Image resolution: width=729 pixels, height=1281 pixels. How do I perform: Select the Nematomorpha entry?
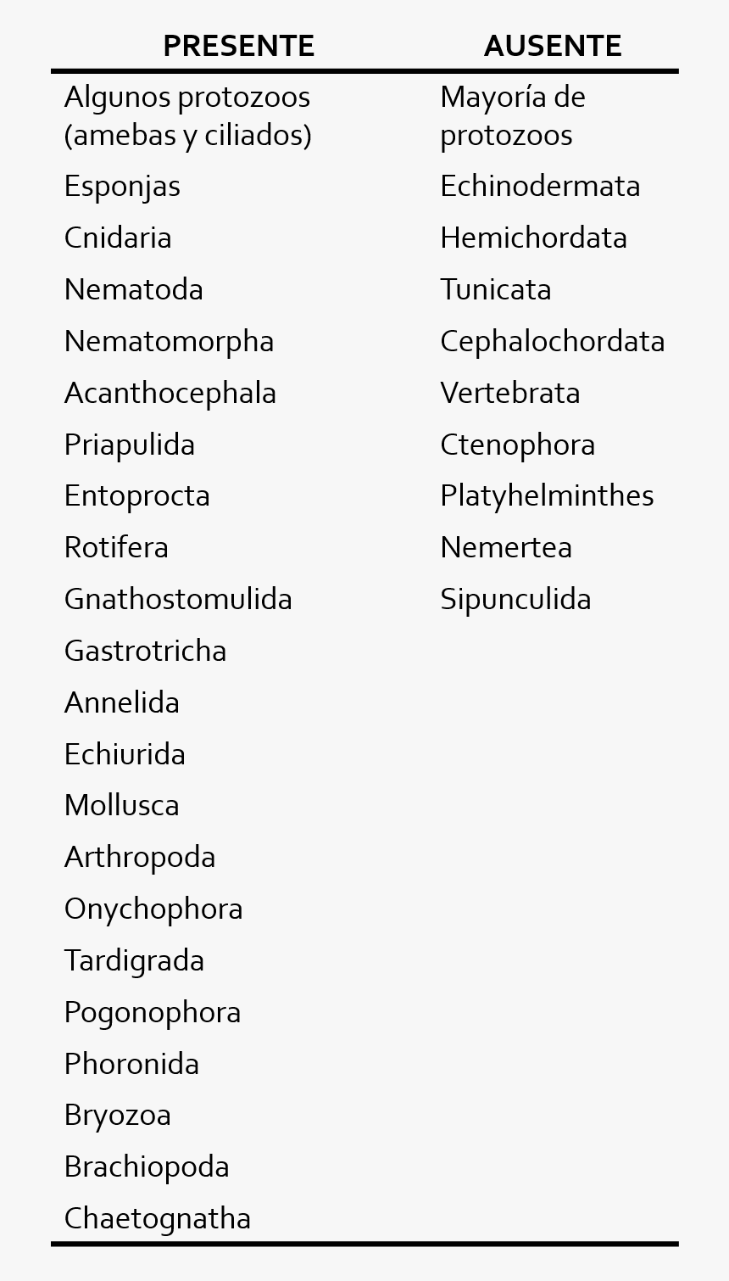[169, 342]
